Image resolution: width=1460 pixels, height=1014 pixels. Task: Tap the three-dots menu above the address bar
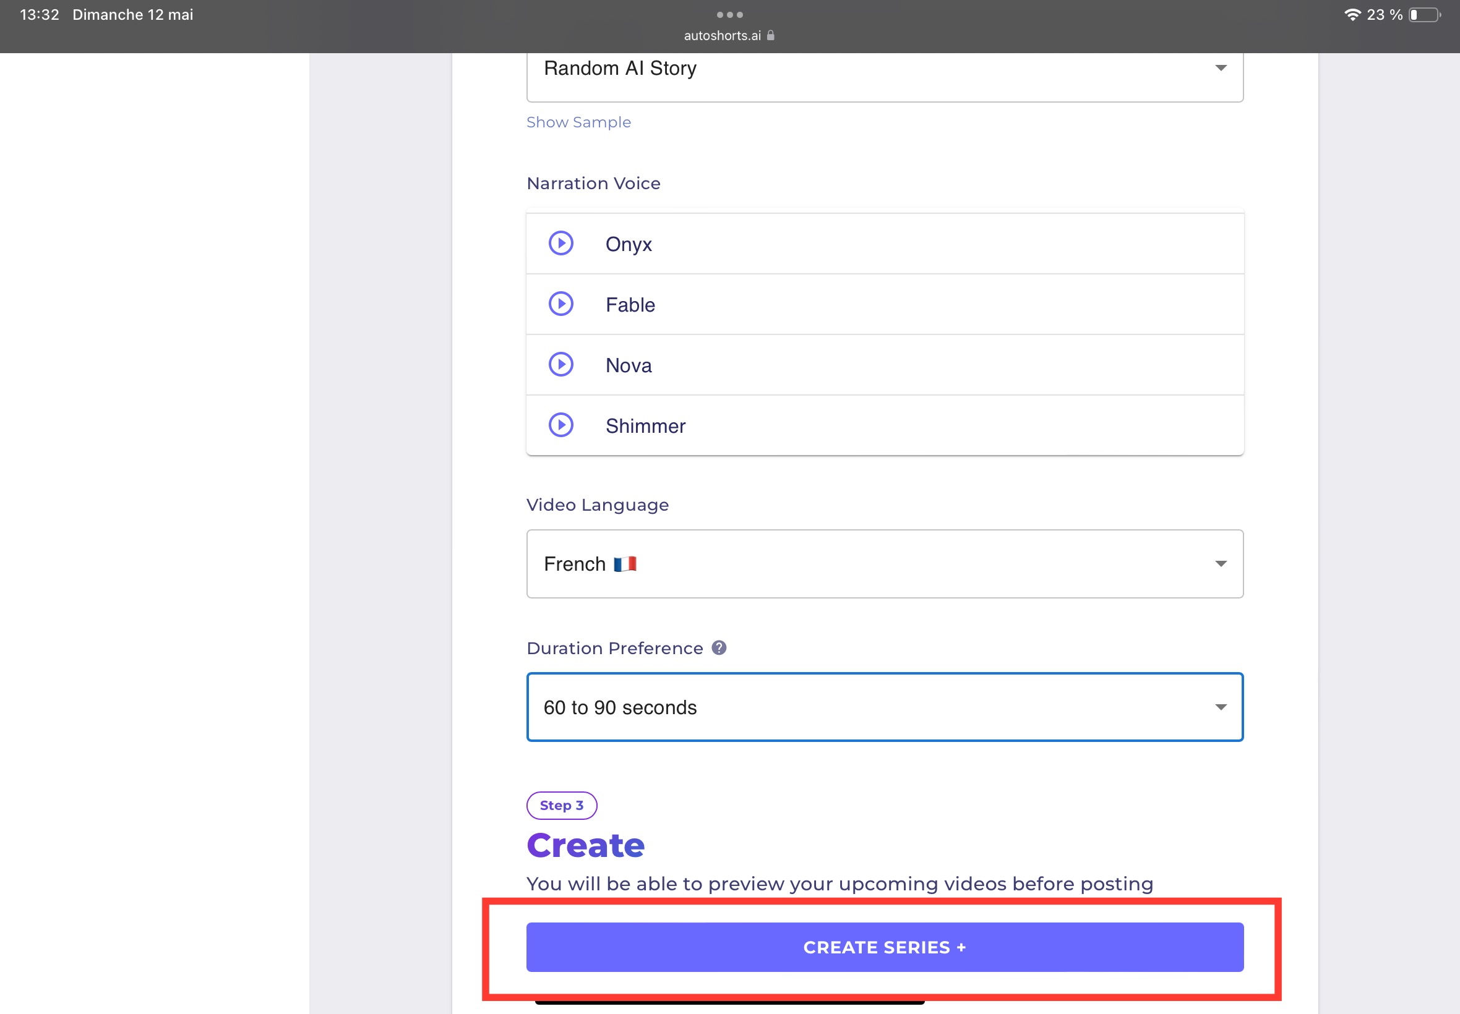click(729, 15)
